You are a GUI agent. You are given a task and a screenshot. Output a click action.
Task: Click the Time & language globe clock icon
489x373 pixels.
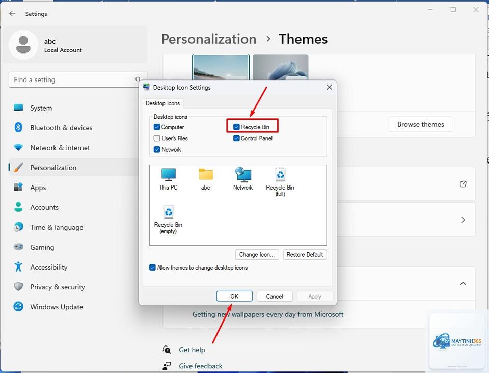(18, 227)
